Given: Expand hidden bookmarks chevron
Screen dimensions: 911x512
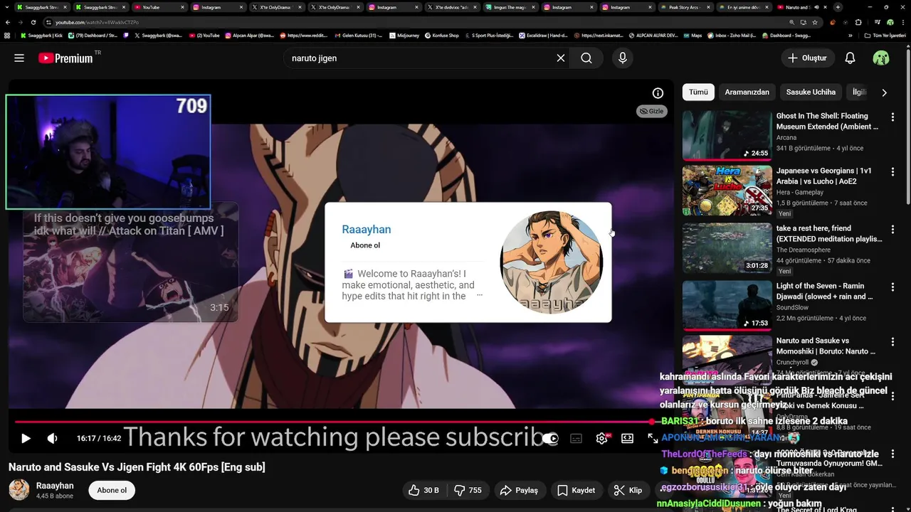Looking at the screenshot, I should coord(850,35).
